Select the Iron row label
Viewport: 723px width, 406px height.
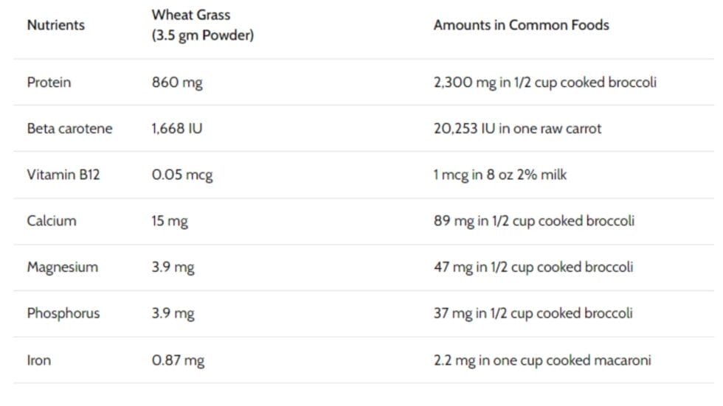pyautogui.click(x=39, y=361)
